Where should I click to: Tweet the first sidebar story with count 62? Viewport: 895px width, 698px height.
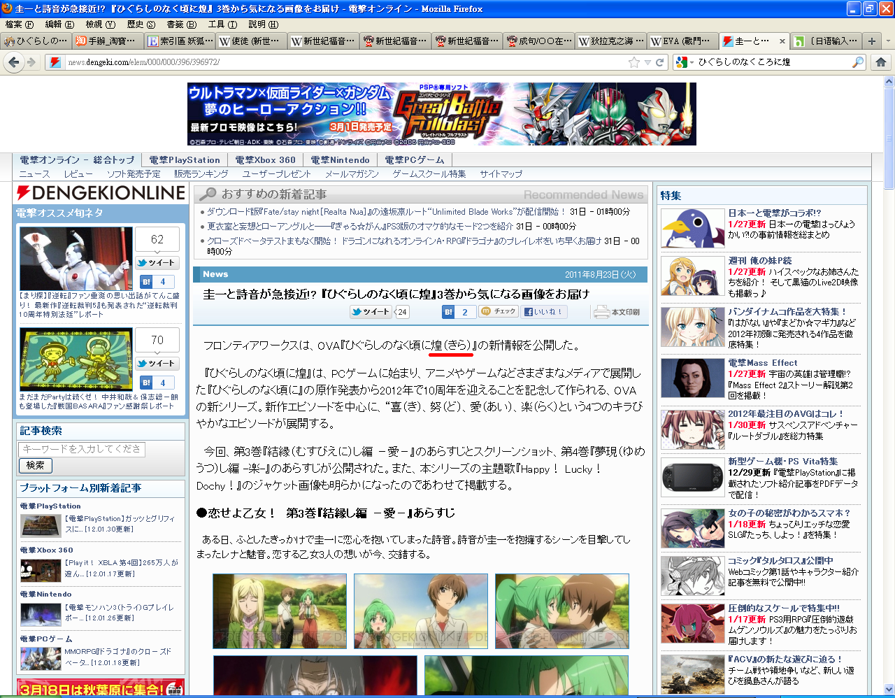[157, 263]
